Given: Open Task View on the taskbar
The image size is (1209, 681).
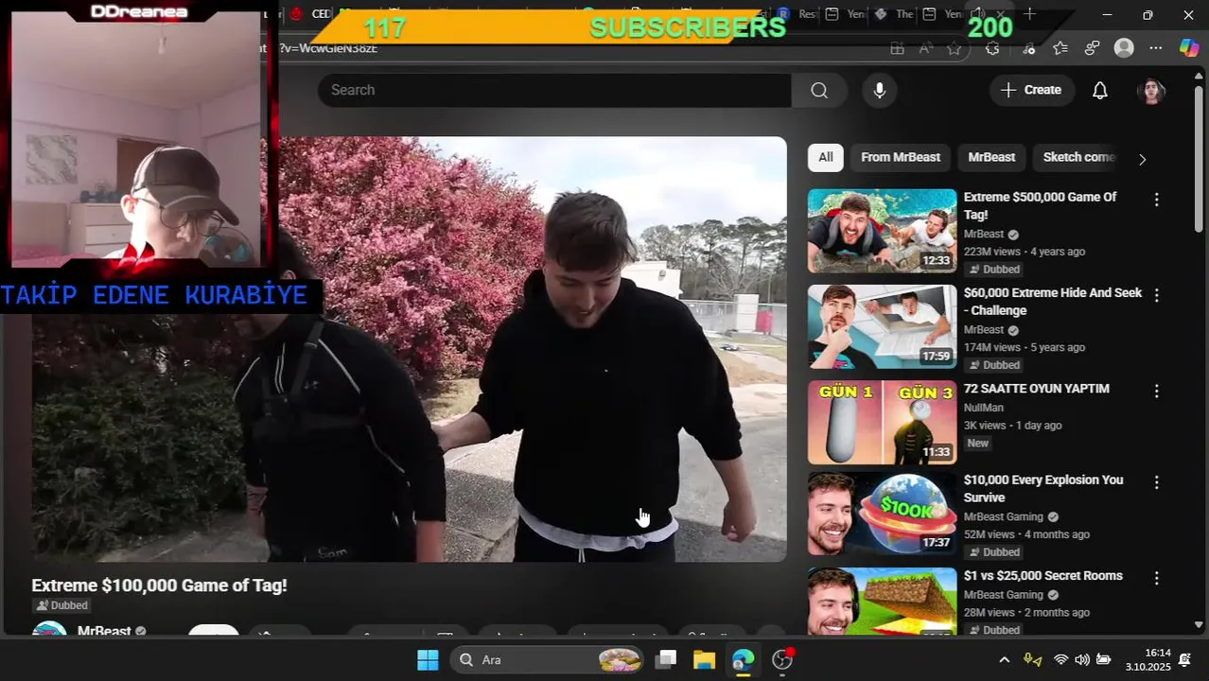Looking at the screenshot, I should [x=667, y=659].
